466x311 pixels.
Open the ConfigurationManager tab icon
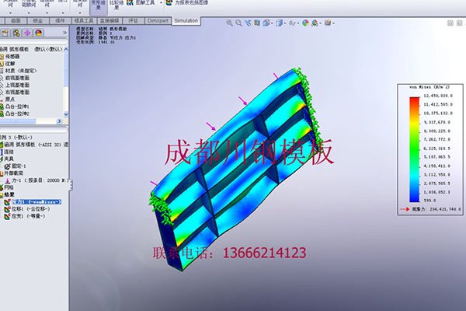tap(16, 33)
